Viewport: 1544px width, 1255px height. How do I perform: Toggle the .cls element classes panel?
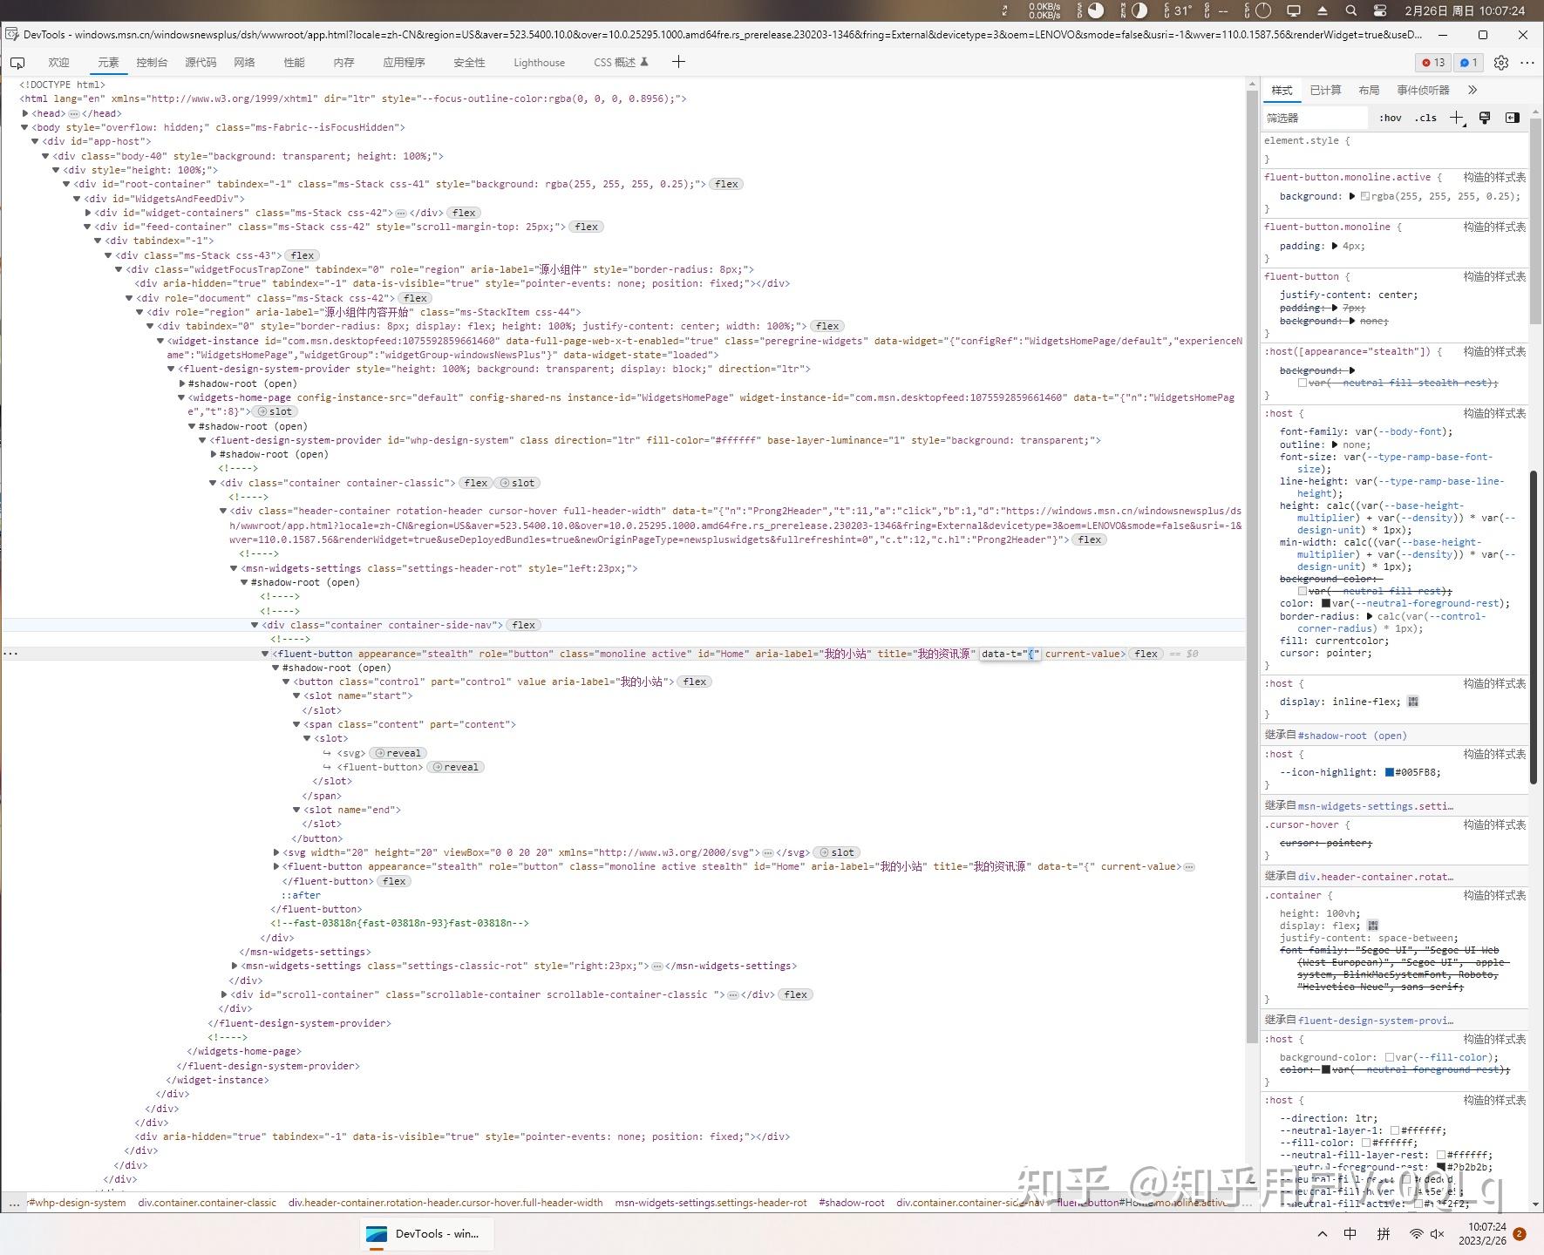1426,118
